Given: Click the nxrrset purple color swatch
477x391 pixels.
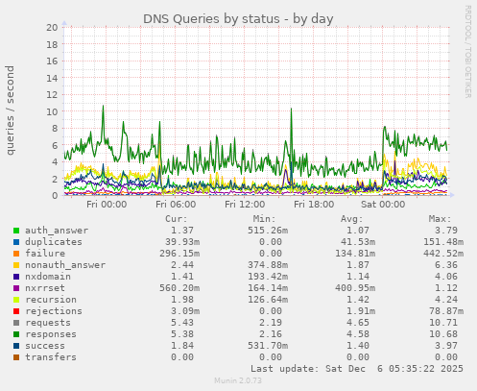Looking at the screenshot, I should click(x=16, y=288).
